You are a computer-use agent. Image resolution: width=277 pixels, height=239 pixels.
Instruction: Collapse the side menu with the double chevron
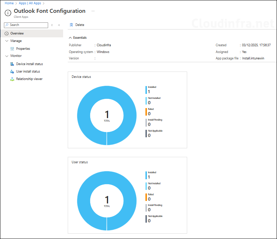click(x=59, y=25)
